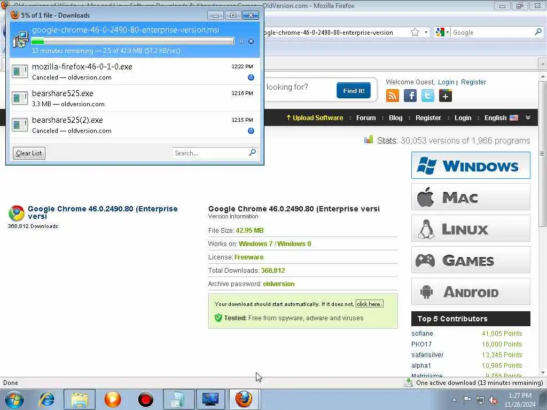547x410 pixels.
Task: Open sofiane contributor link
Action: (x=422, y=333)
